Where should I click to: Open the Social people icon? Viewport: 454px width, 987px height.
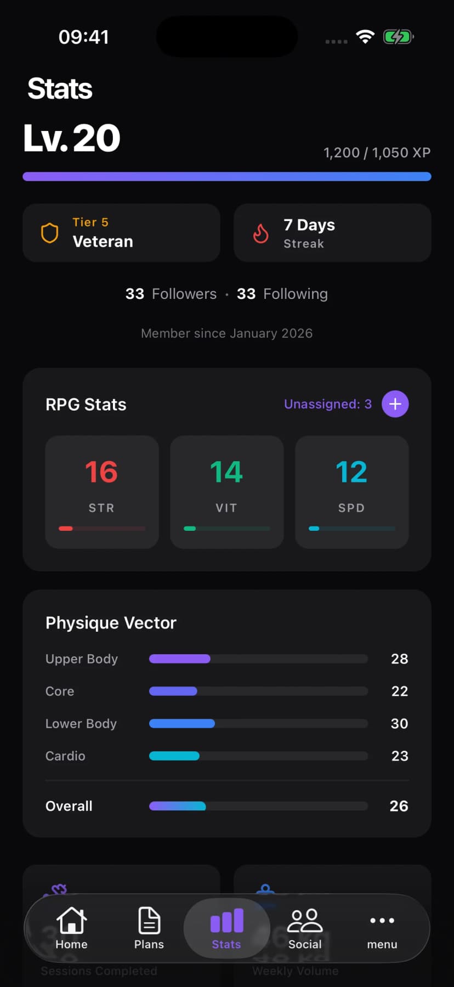pos(305,921)
